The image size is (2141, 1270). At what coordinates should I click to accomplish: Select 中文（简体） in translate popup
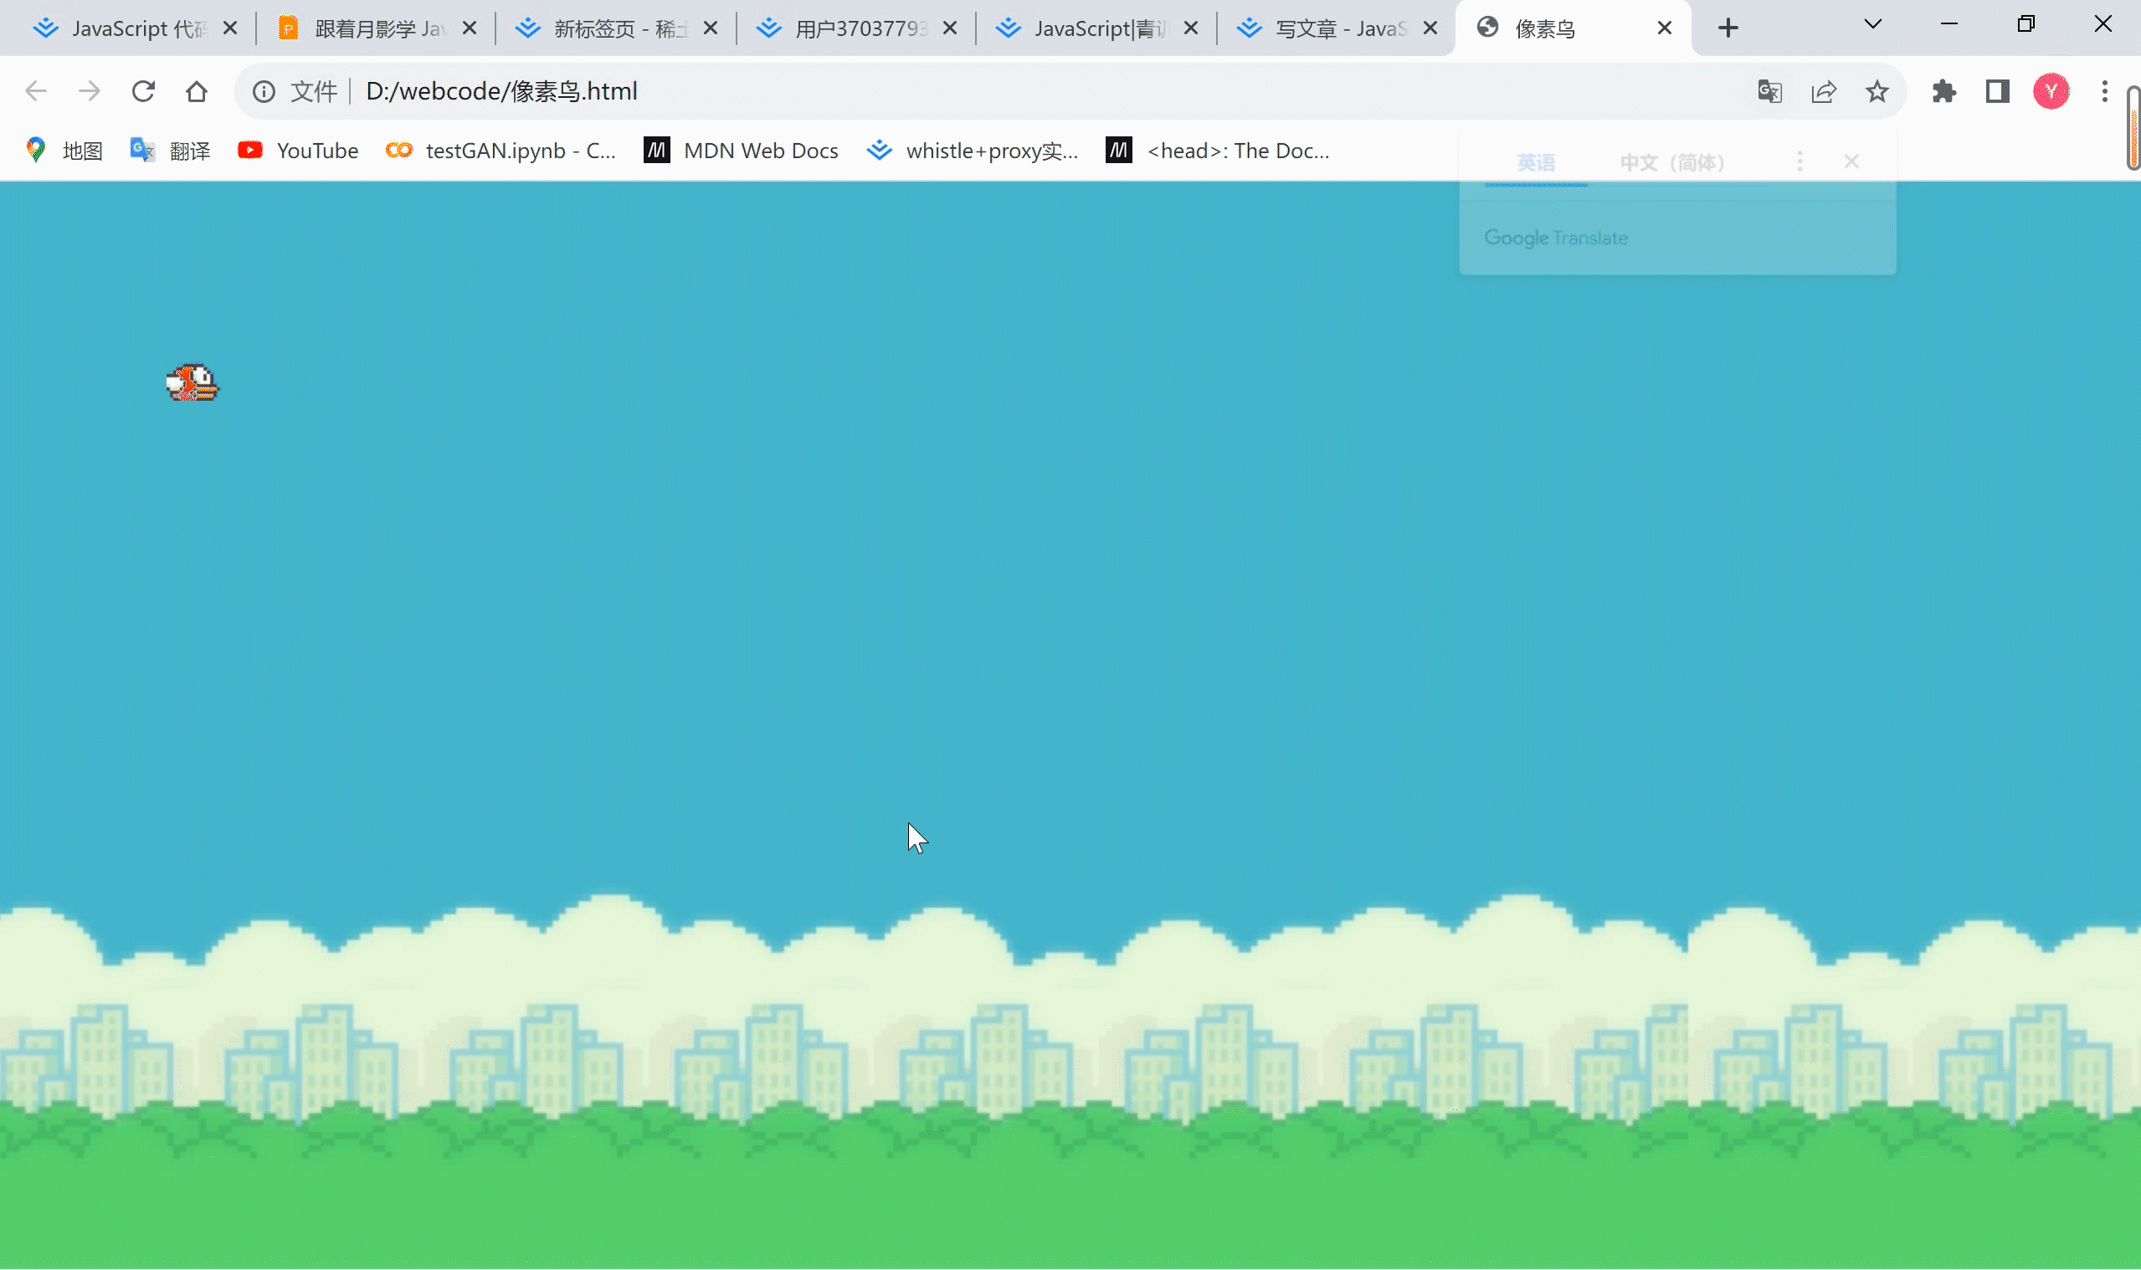[1671, 162]
